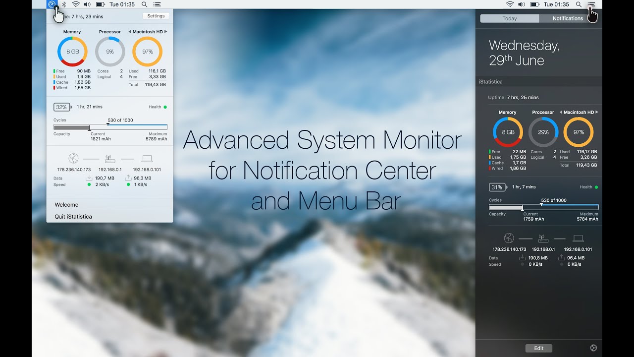Image resolution: width=634 pixels, height=357 pixels.
Task: Click the blue iStatistica menu bar icon
Action: (52, 4)
